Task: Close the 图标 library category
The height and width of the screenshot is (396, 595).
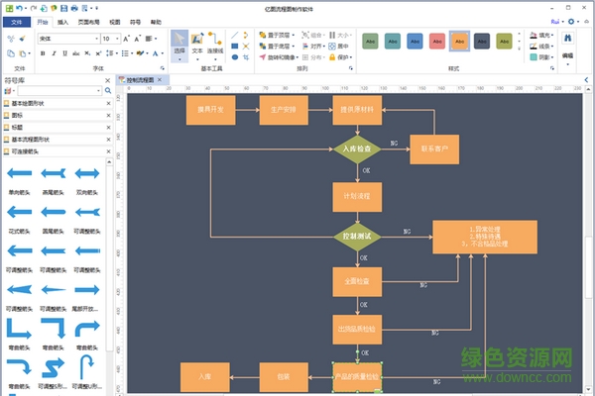Action: pos(110,115)
